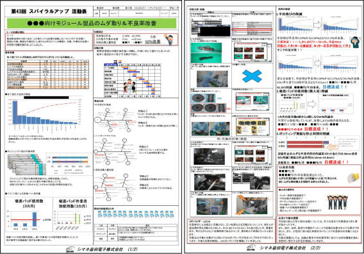
Task: Click the yen money illustration
Action: pyautogui.click(x=353, y=178)
